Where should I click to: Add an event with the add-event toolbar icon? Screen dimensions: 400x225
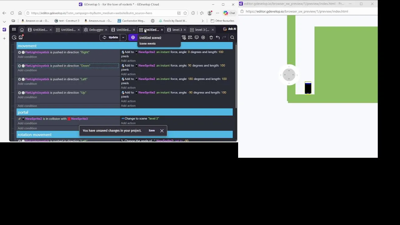pyautogui.click(x=184, y=37)
